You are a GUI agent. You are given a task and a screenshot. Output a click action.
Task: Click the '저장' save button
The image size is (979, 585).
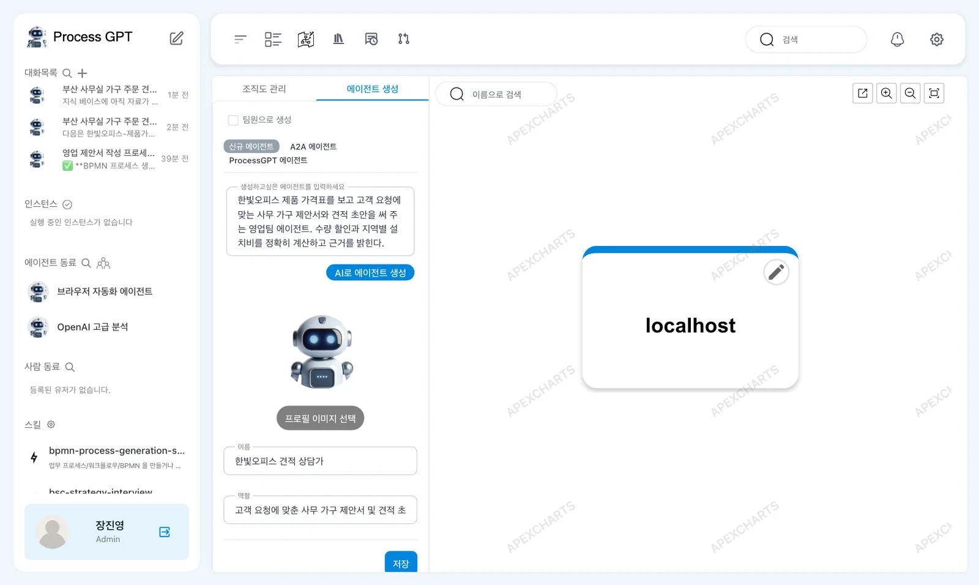click(x=401, y=562)
